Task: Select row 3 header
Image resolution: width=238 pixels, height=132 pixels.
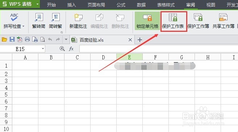Action: [x=6, y=81]
